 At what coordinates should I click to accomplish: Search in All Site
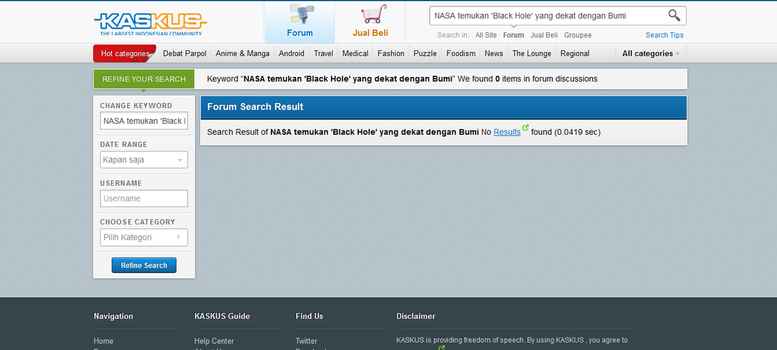pos(486,35)
